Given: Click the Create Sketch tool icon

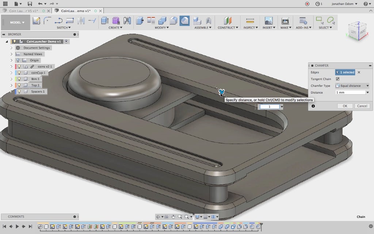Looking at the screenshot, I should coord(36,21).
